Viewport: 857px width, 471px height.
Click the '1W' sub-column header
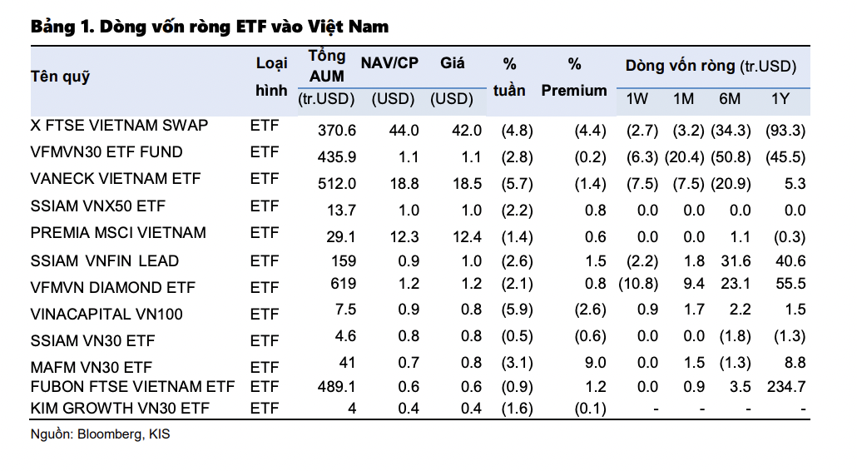click(x=637, y=99)
